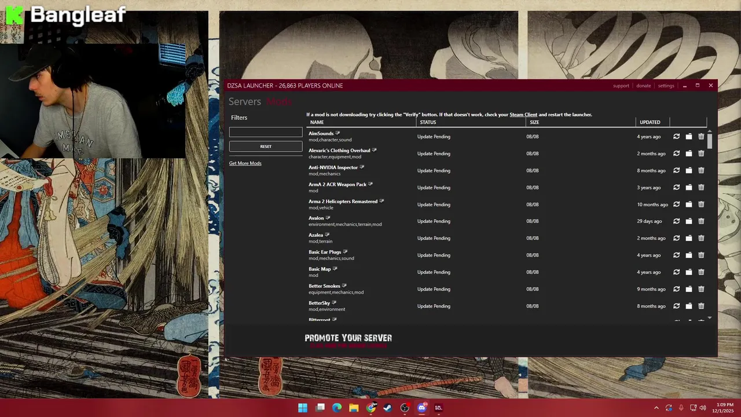Image resolution: width=741 pixels, height=417 pixels.
Task: Verify the Basic Ear Plugs mod
Action: [x=676, y=255]
